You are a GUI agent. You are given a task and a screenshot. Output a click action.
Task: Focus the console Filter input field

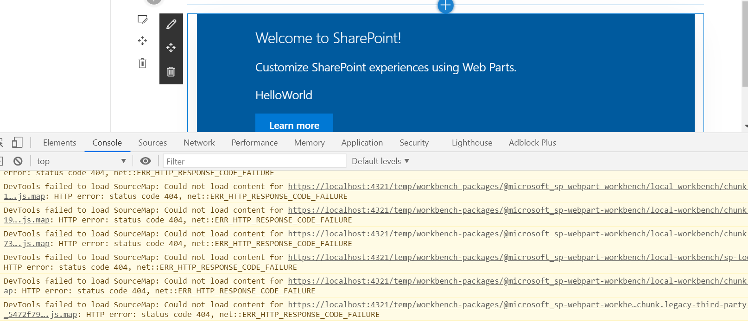coord(254,161)
